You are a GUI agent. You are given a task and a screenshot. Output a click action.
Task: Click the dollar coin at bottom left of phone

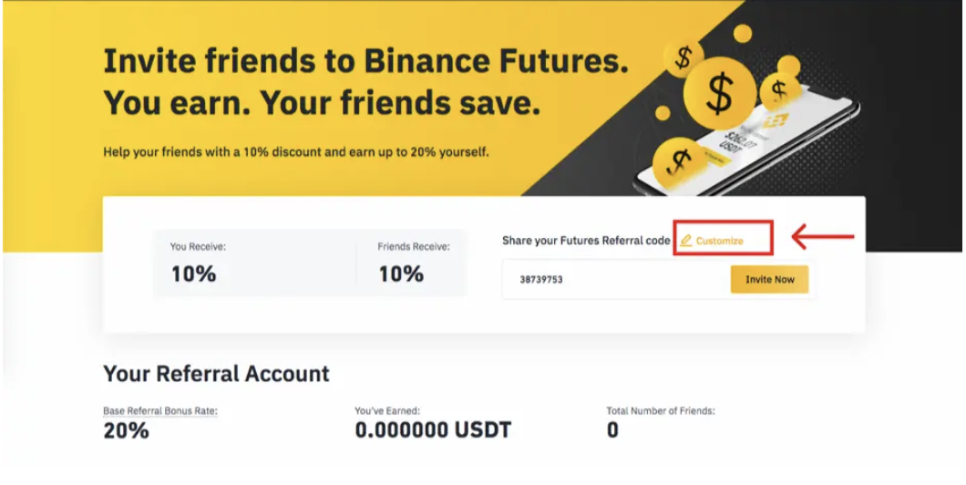pyautogui.click(x=678, y=161)
